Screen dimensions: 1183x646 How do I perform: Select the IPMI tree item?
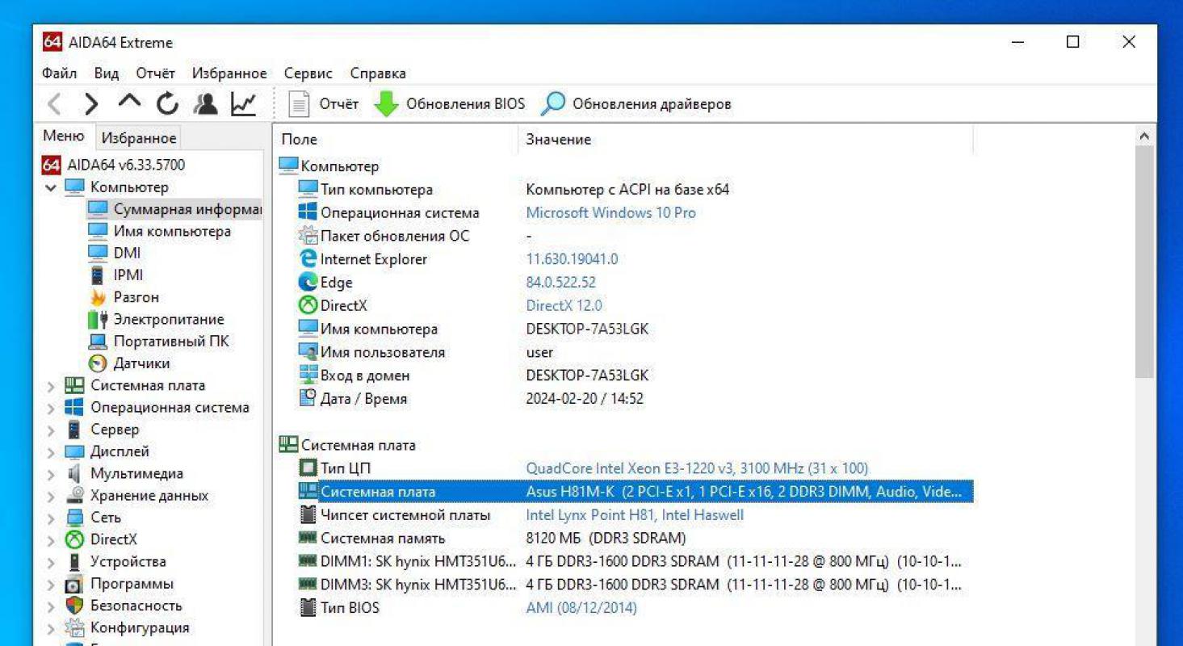(115, 275)
